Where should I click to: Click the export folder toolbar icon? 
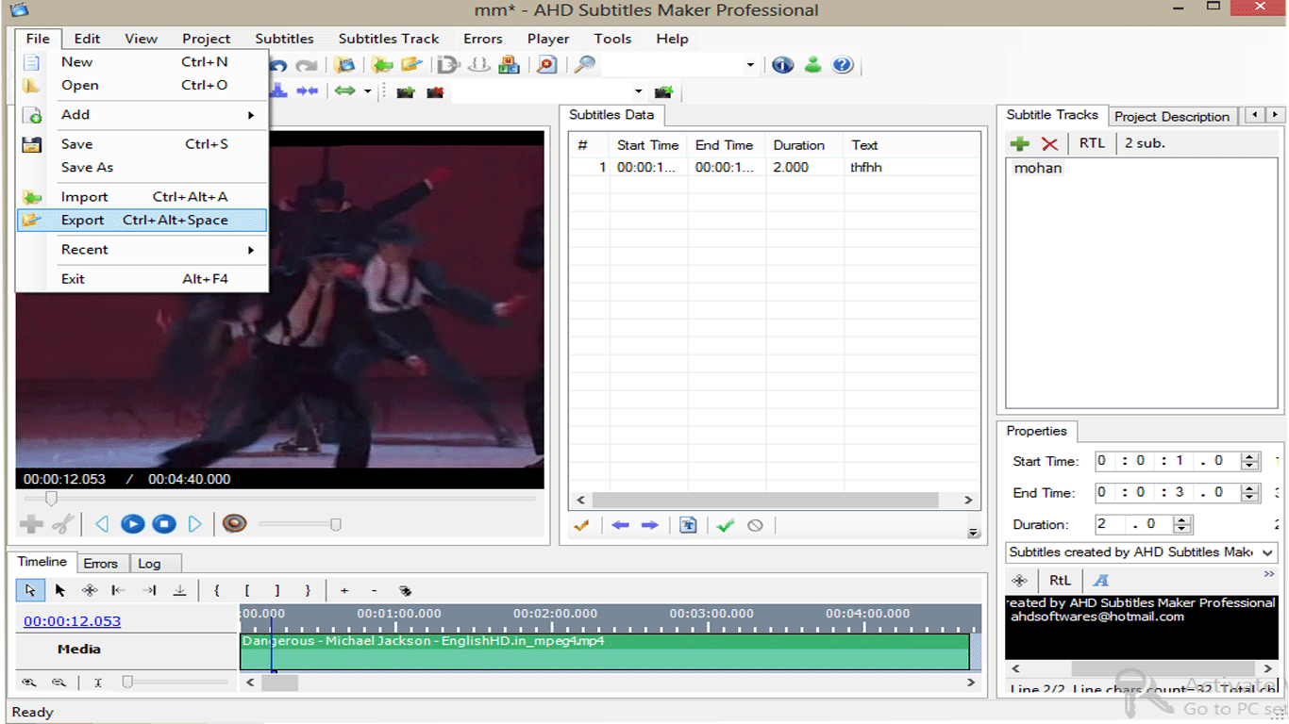tap(411, 65)
